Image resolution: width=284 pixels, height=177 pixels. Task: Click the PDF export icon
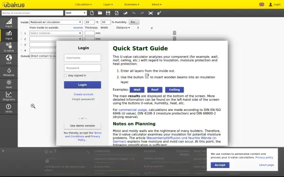tap(116, 13)
